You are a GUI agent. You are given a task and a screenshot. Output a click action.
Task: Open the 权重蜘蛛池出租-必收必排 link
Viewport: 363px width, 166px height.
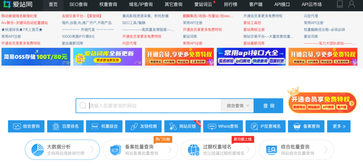(324, 30)
